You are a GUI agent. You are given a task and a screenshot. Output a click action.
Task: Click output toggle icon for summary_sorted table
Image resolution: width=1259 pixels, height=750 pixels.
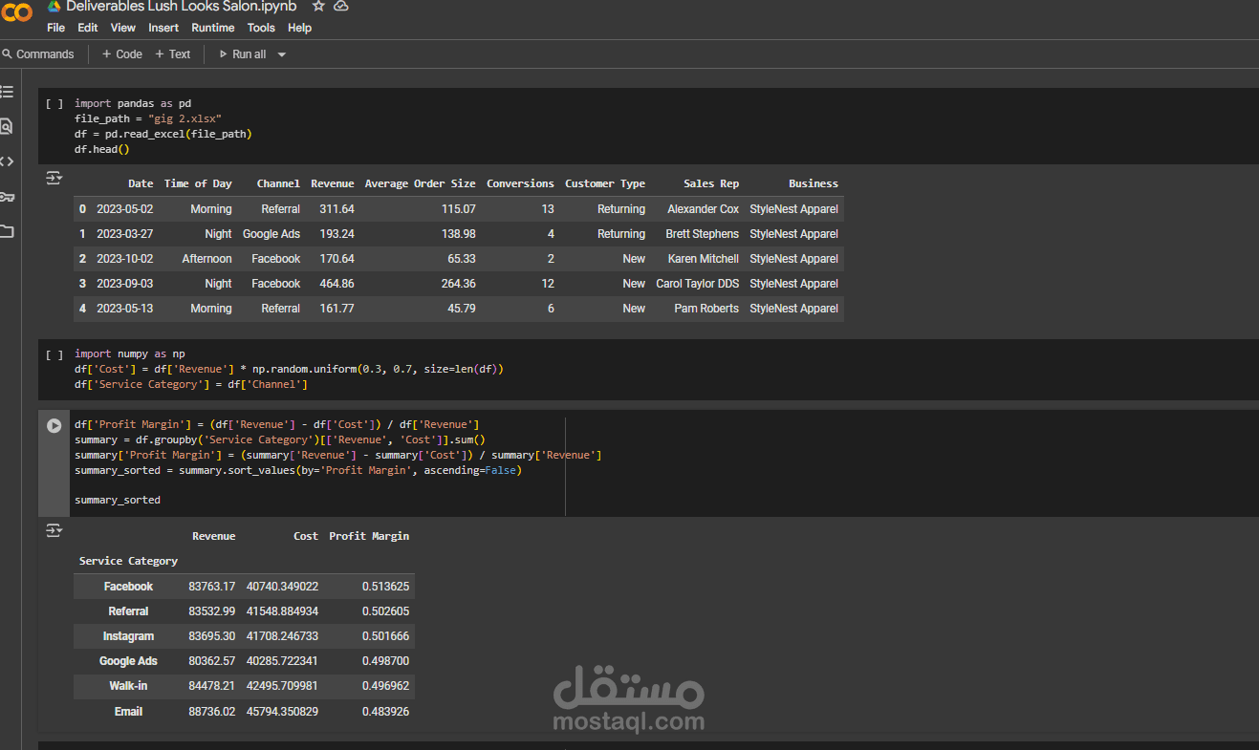coord(54,530)
